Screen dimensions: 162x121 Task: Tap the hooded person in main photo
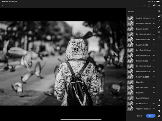[x=77, y=72]
